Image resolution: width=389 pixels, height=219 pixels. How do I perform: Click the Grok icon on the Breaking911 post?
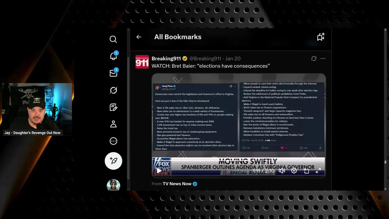tap(314, 58)
